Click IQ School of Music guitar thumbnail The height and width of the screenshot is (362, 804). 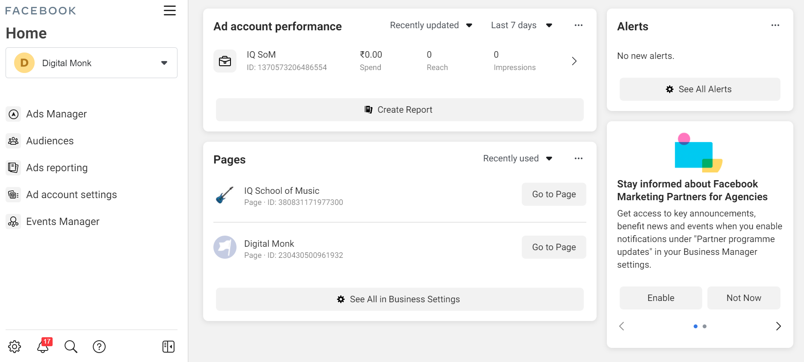click(x=225, y=195)
